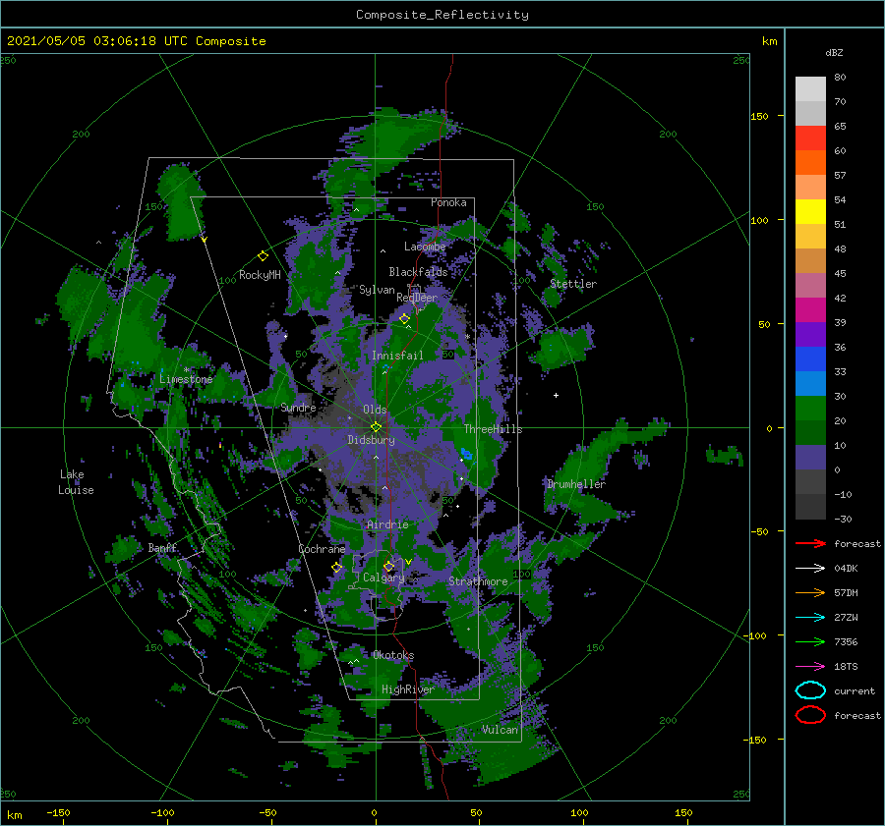885x826 pixels.
Task: Select the bright green 20-30 dBZ swatch
Action: (x=810, y=409)
